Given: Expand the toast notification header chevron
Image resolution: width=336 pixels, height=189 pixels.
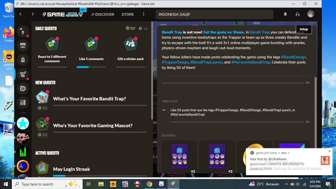Looking at the screenshot, I should [289, 153].
